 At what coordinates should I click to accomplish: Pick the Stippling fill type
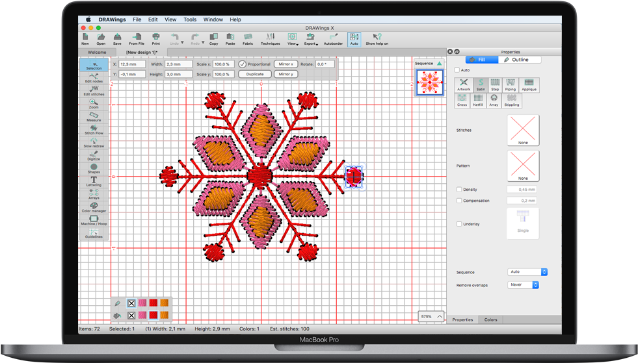[x=512, y=100]
